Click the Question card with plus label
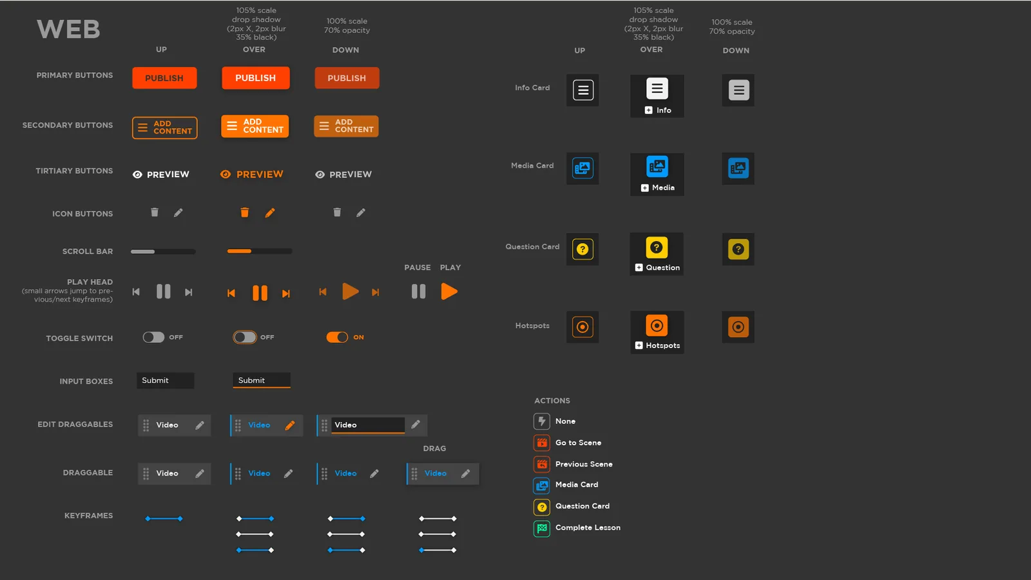1031x580 pixels. point(657,254)
